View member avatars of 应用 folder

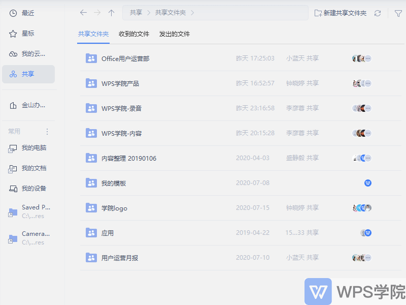pos(366,233)
